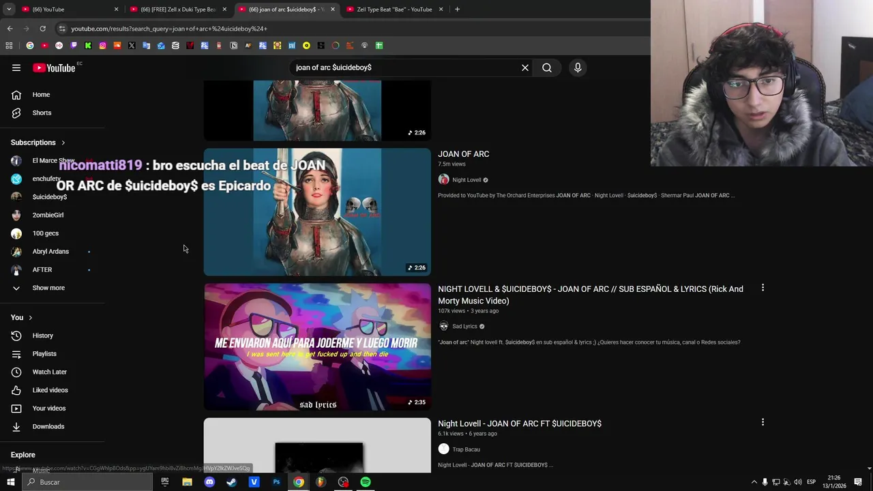Open options for the Trap Bacau video

(763, 422)
